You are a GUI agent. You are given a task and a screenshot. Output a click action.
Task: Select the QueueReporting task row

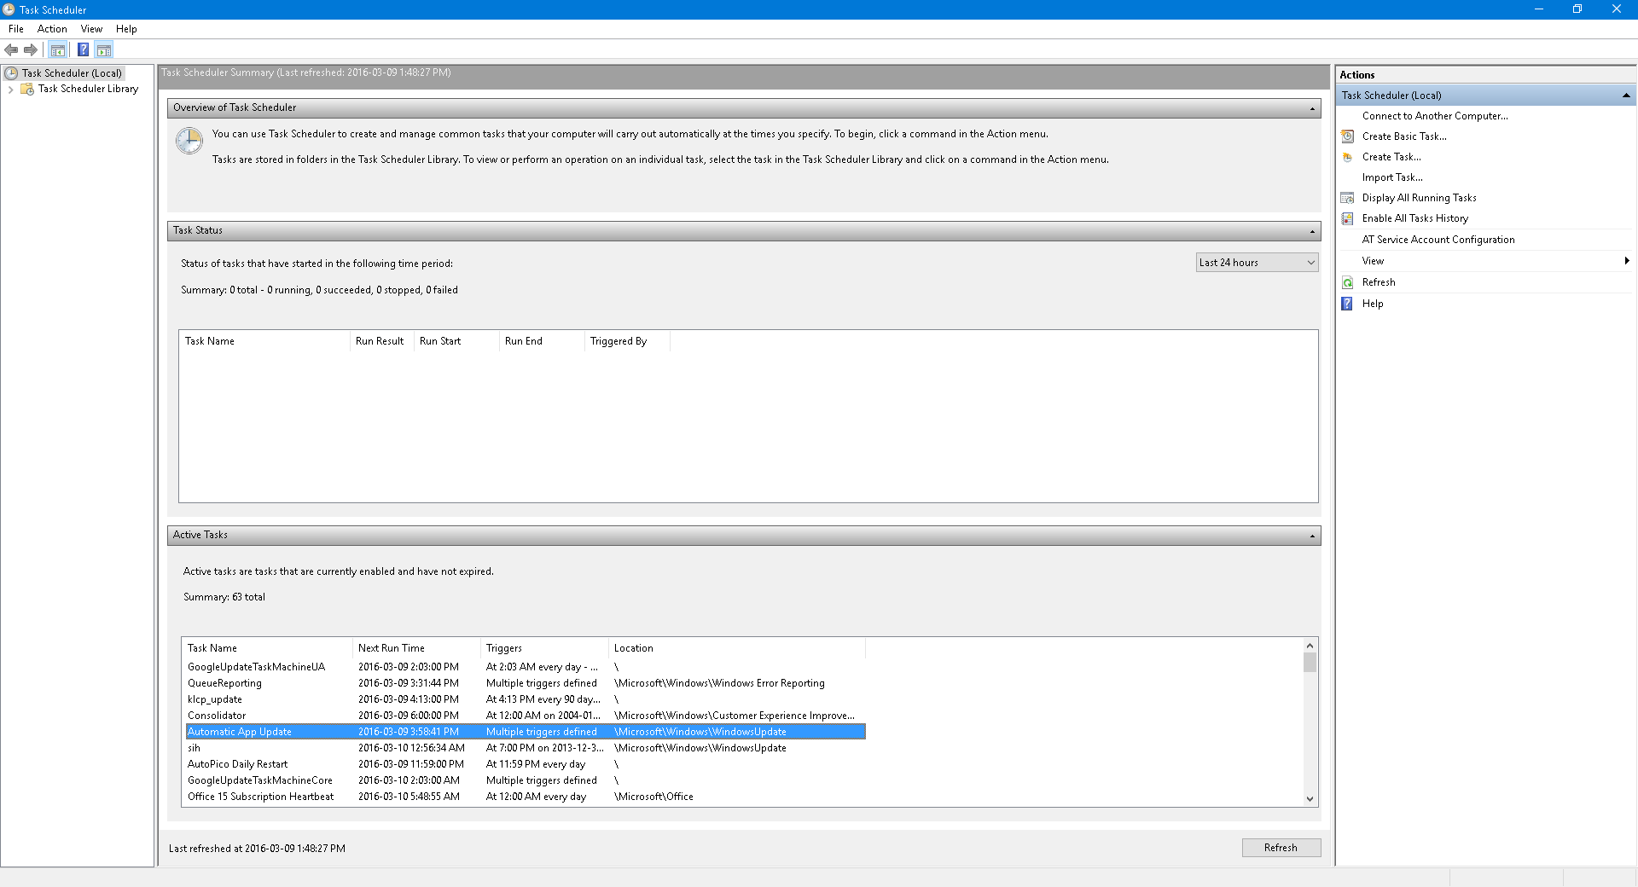(x=526, y=683)
